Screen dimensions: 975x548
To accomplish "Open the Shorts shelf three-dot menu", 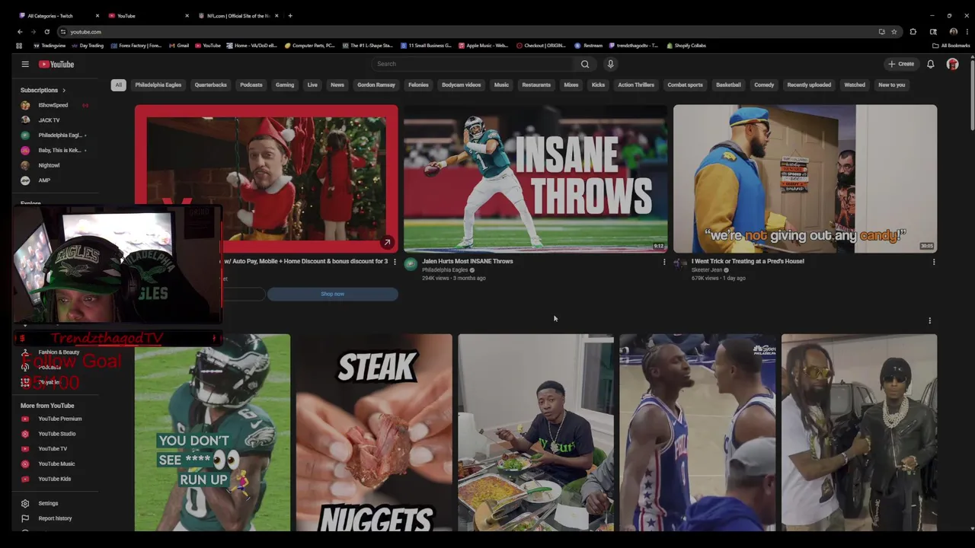I will tap(929, 320).
